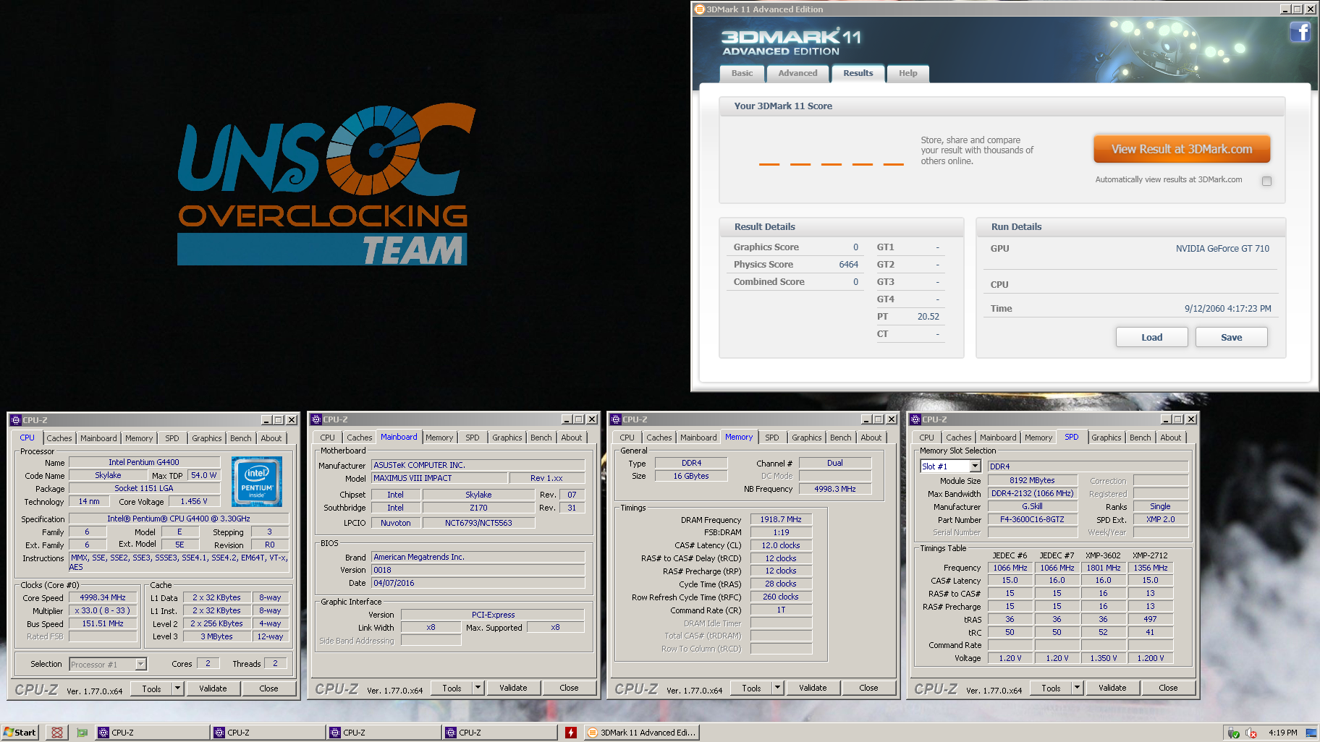Click the CPU-Z icon in CPU window title bar
Screen dimensions: 1320x742
16,420
